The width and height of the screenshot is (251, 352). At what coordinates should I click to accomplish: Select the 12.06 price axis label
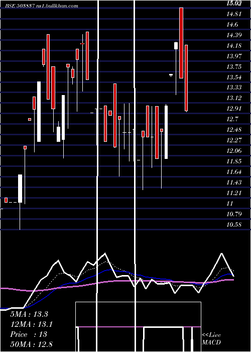click(234, 151)
